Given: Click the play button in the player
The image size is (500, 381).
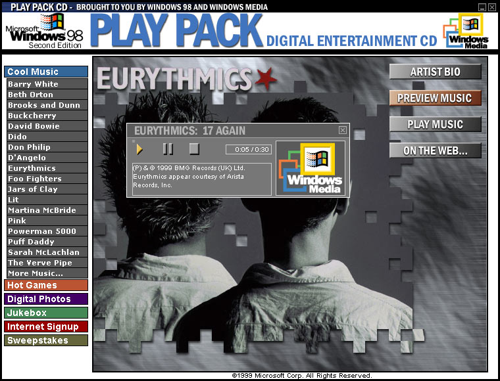Looking at the screenshot, I should [x=139, y=149].
